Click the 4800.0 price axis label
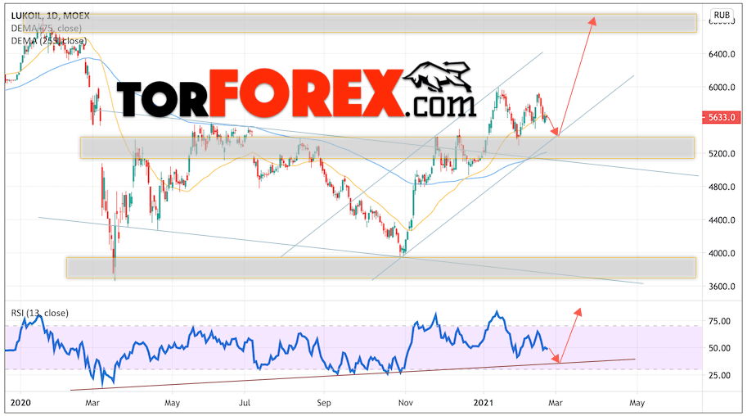 coord(722,187)
